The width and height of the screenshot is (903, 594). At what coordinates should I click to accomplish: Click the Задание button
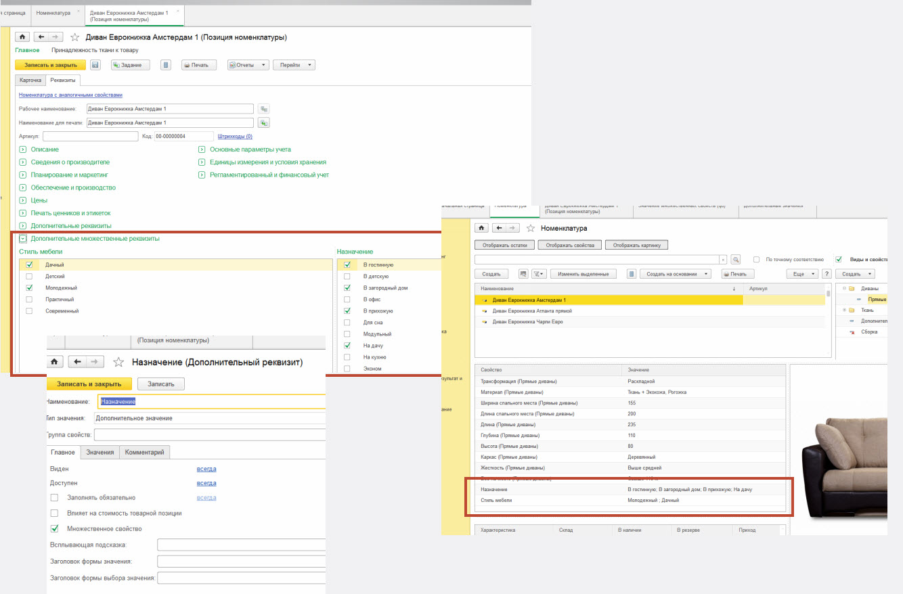pos(131,65)
